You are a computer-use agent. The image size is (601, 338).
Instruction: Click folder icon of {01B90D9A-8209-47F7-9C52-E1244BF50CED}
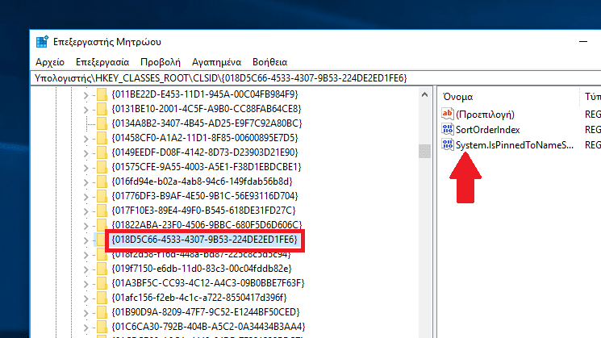click(x=102, y=312)
